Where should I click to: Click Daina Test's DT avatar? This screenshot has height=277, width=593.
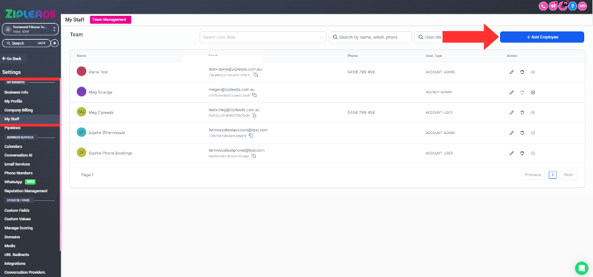(81, 71)
